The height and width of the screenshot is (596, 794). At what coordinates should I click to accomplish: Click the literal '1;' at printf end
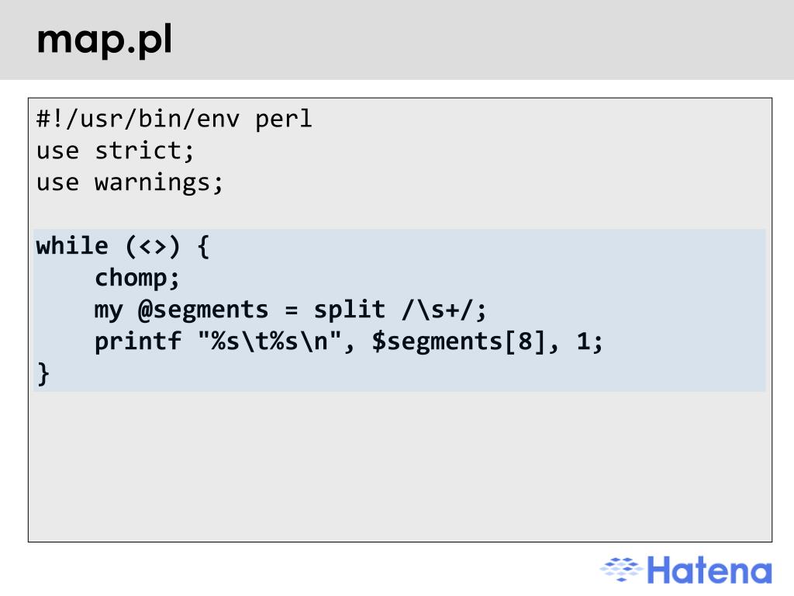click(x=590, y=341)
